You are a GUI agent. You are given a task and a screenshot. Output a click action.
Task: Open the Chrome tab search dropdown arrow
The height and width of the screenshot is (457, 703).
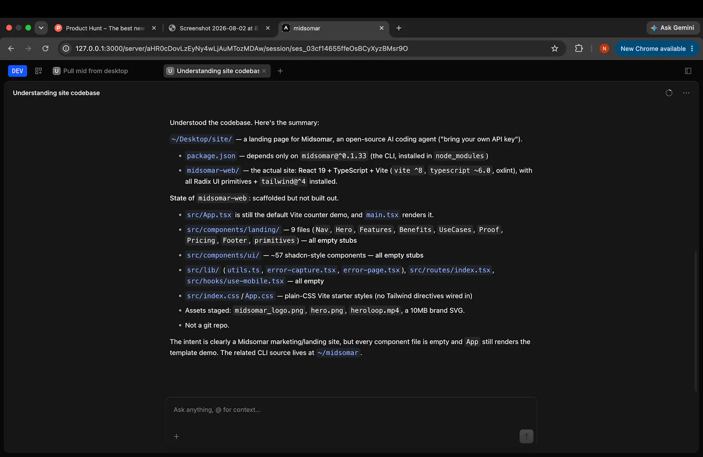tap(41, 28)
